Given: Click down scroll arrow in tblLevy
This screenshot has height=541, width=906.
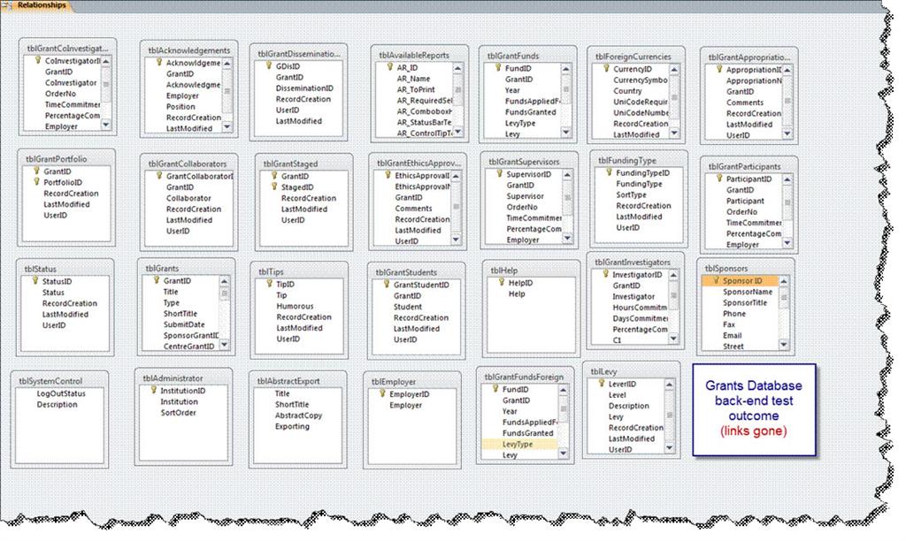Looking at the screenshot, I should (x=669, y=448).
